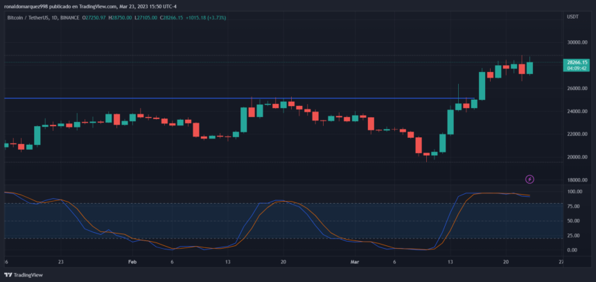
Task: Select the Bitcoin / TetherUS symbol title
Action: tap(26, 17)
